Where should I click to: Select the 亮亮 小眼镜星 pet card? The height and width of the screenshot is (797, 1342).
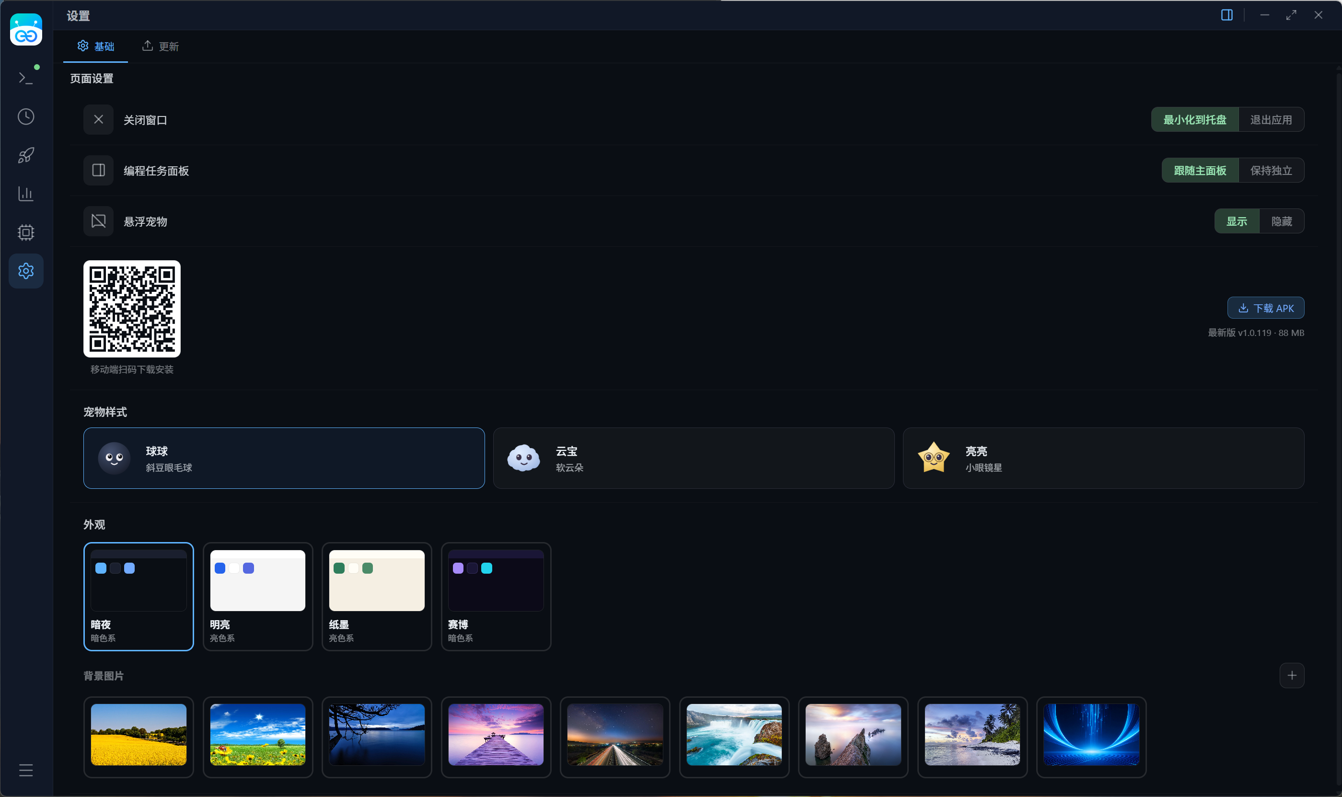[x=1103, y=458]
